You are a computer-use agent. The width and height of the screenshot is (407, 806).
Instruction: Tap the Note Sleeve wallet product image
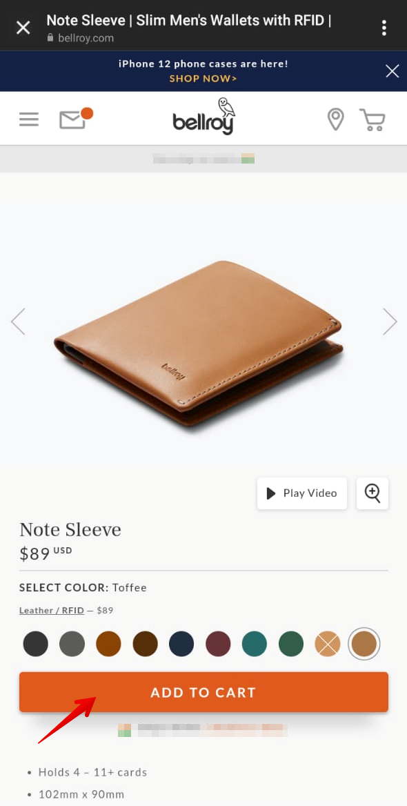(199, 343)
